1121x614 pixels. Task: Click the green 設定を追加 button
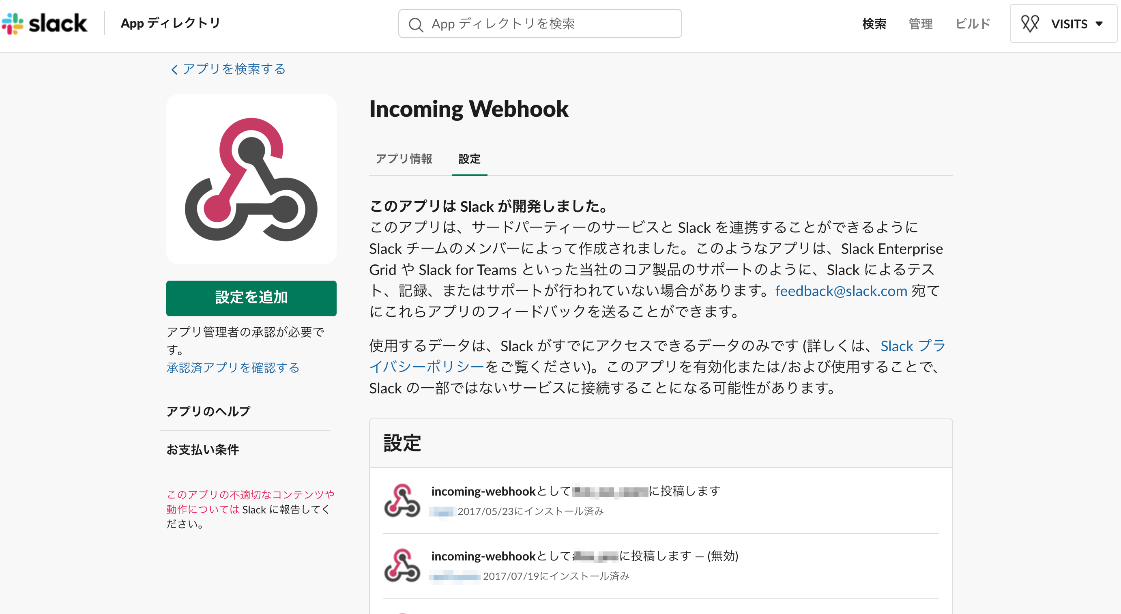251,298
